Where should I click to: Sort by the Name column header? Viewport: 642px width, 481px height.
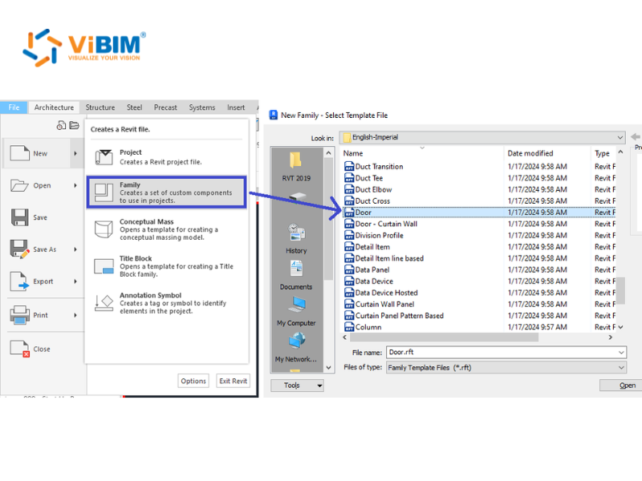422,153
